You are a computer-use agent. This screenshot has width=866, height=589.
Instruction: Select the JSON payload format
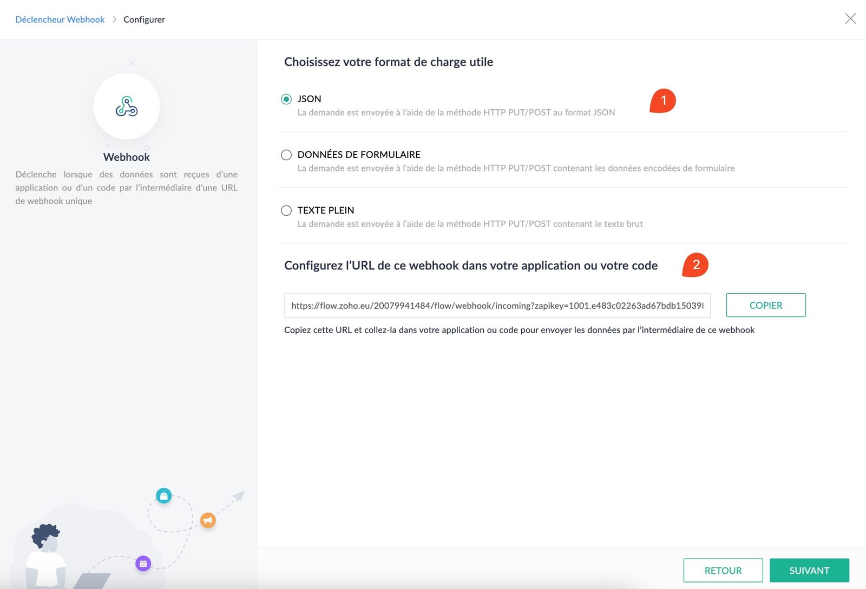click(x=286, y=99)
